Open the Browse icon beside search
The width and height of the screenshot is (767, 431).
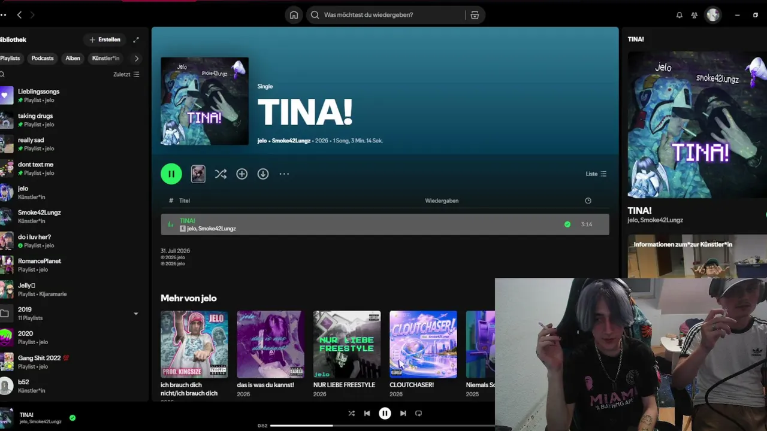pyautogui.click(x=475, y=15)
